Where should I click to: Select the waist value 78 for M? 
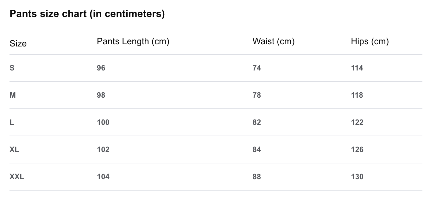(x=257, y=95)
